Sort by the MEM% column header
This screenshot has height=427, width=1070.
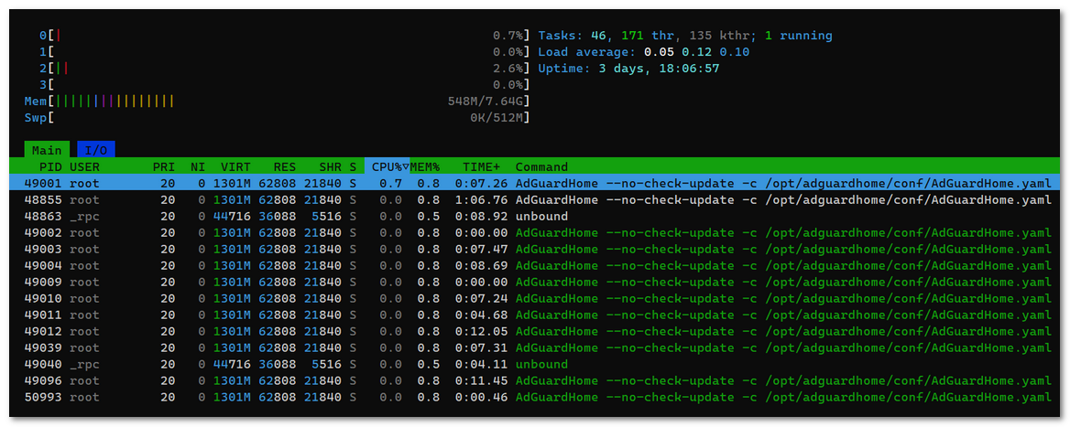[x=424, y=166]
